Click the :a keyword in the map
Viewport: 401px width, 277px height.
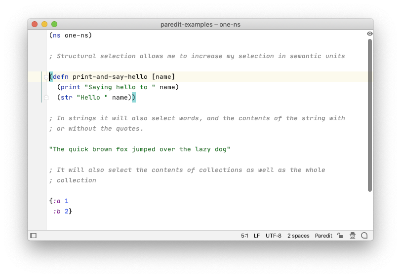point(57,201)
